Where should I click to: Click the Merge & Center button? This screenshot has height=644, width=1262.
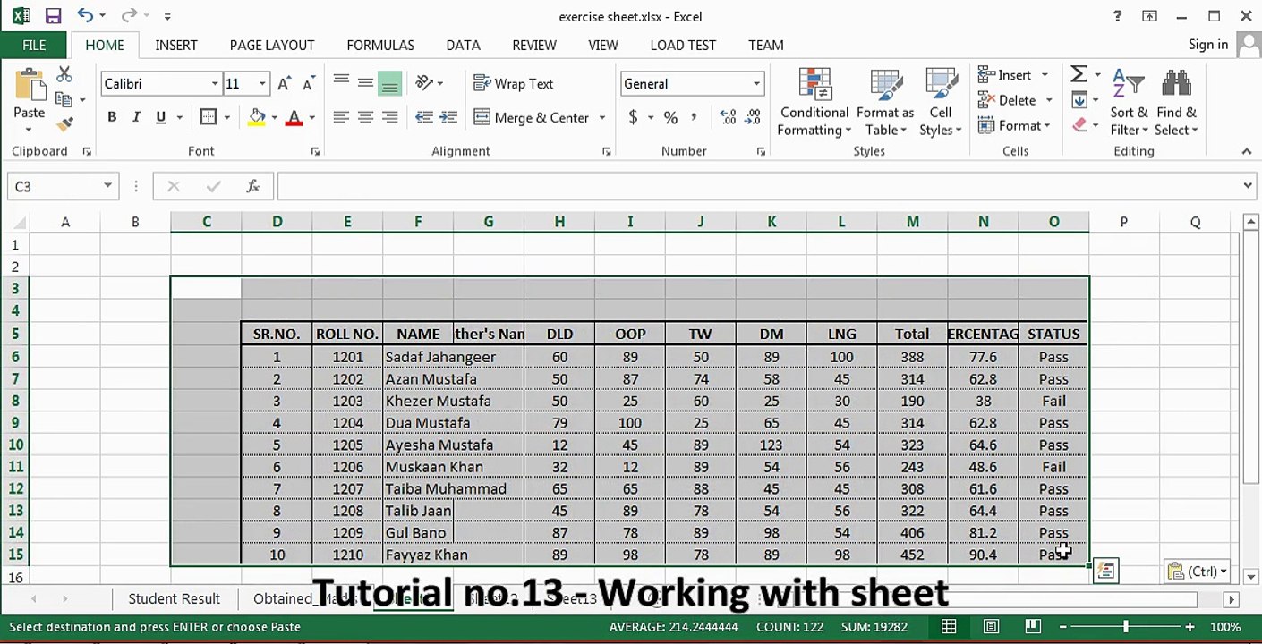pos(531,117)
